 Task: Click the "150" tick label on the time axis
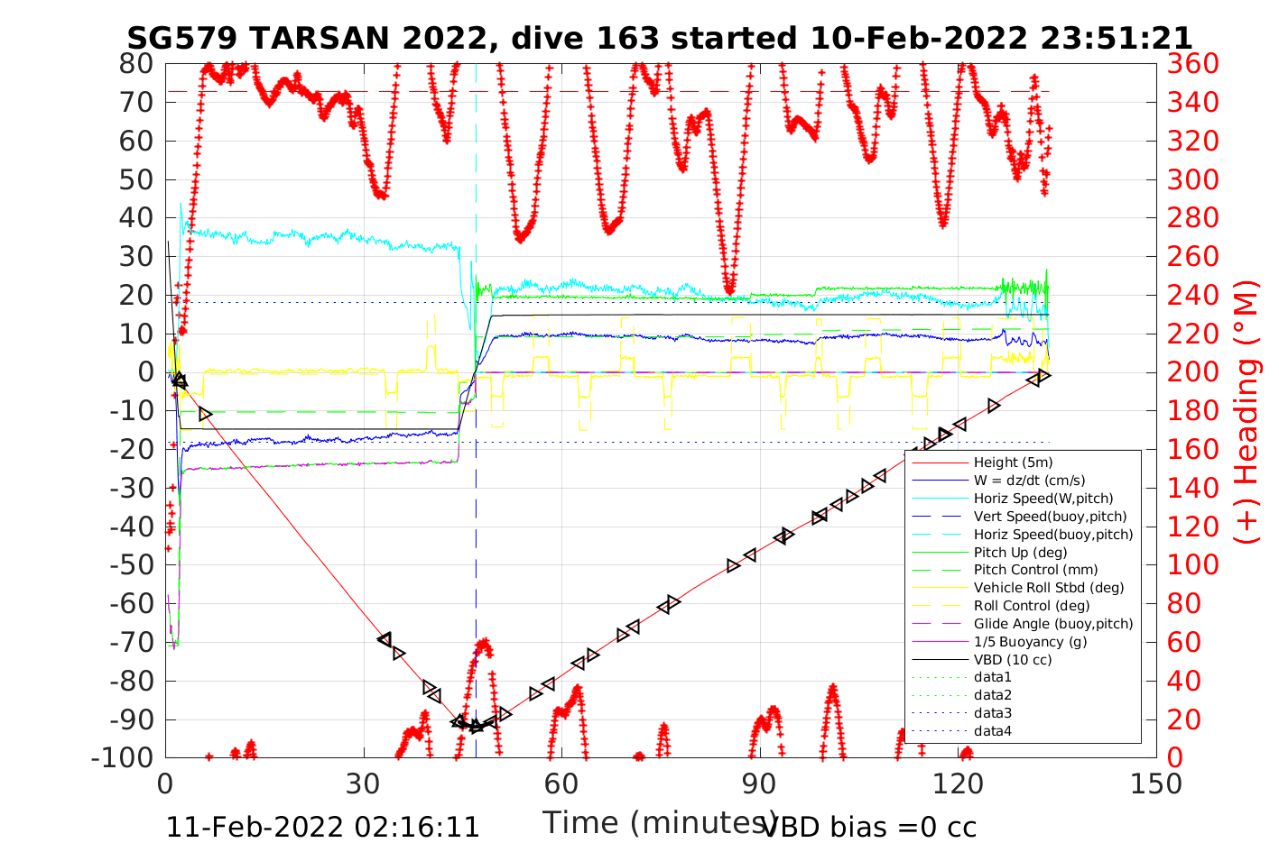click(x=1156, y=784)
